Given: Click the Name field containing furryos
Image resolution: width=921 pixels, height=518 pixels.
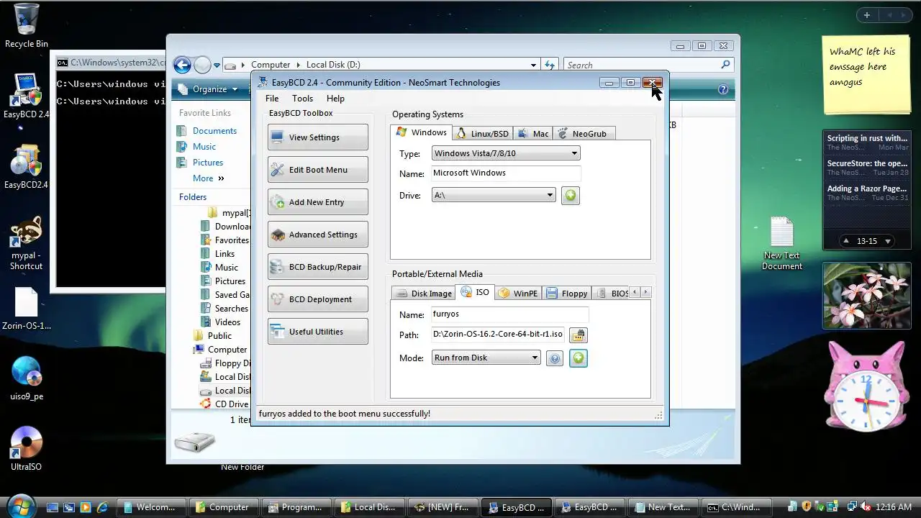Looking at the screenshot, I should pyautogui.click(x=510, y=314).
